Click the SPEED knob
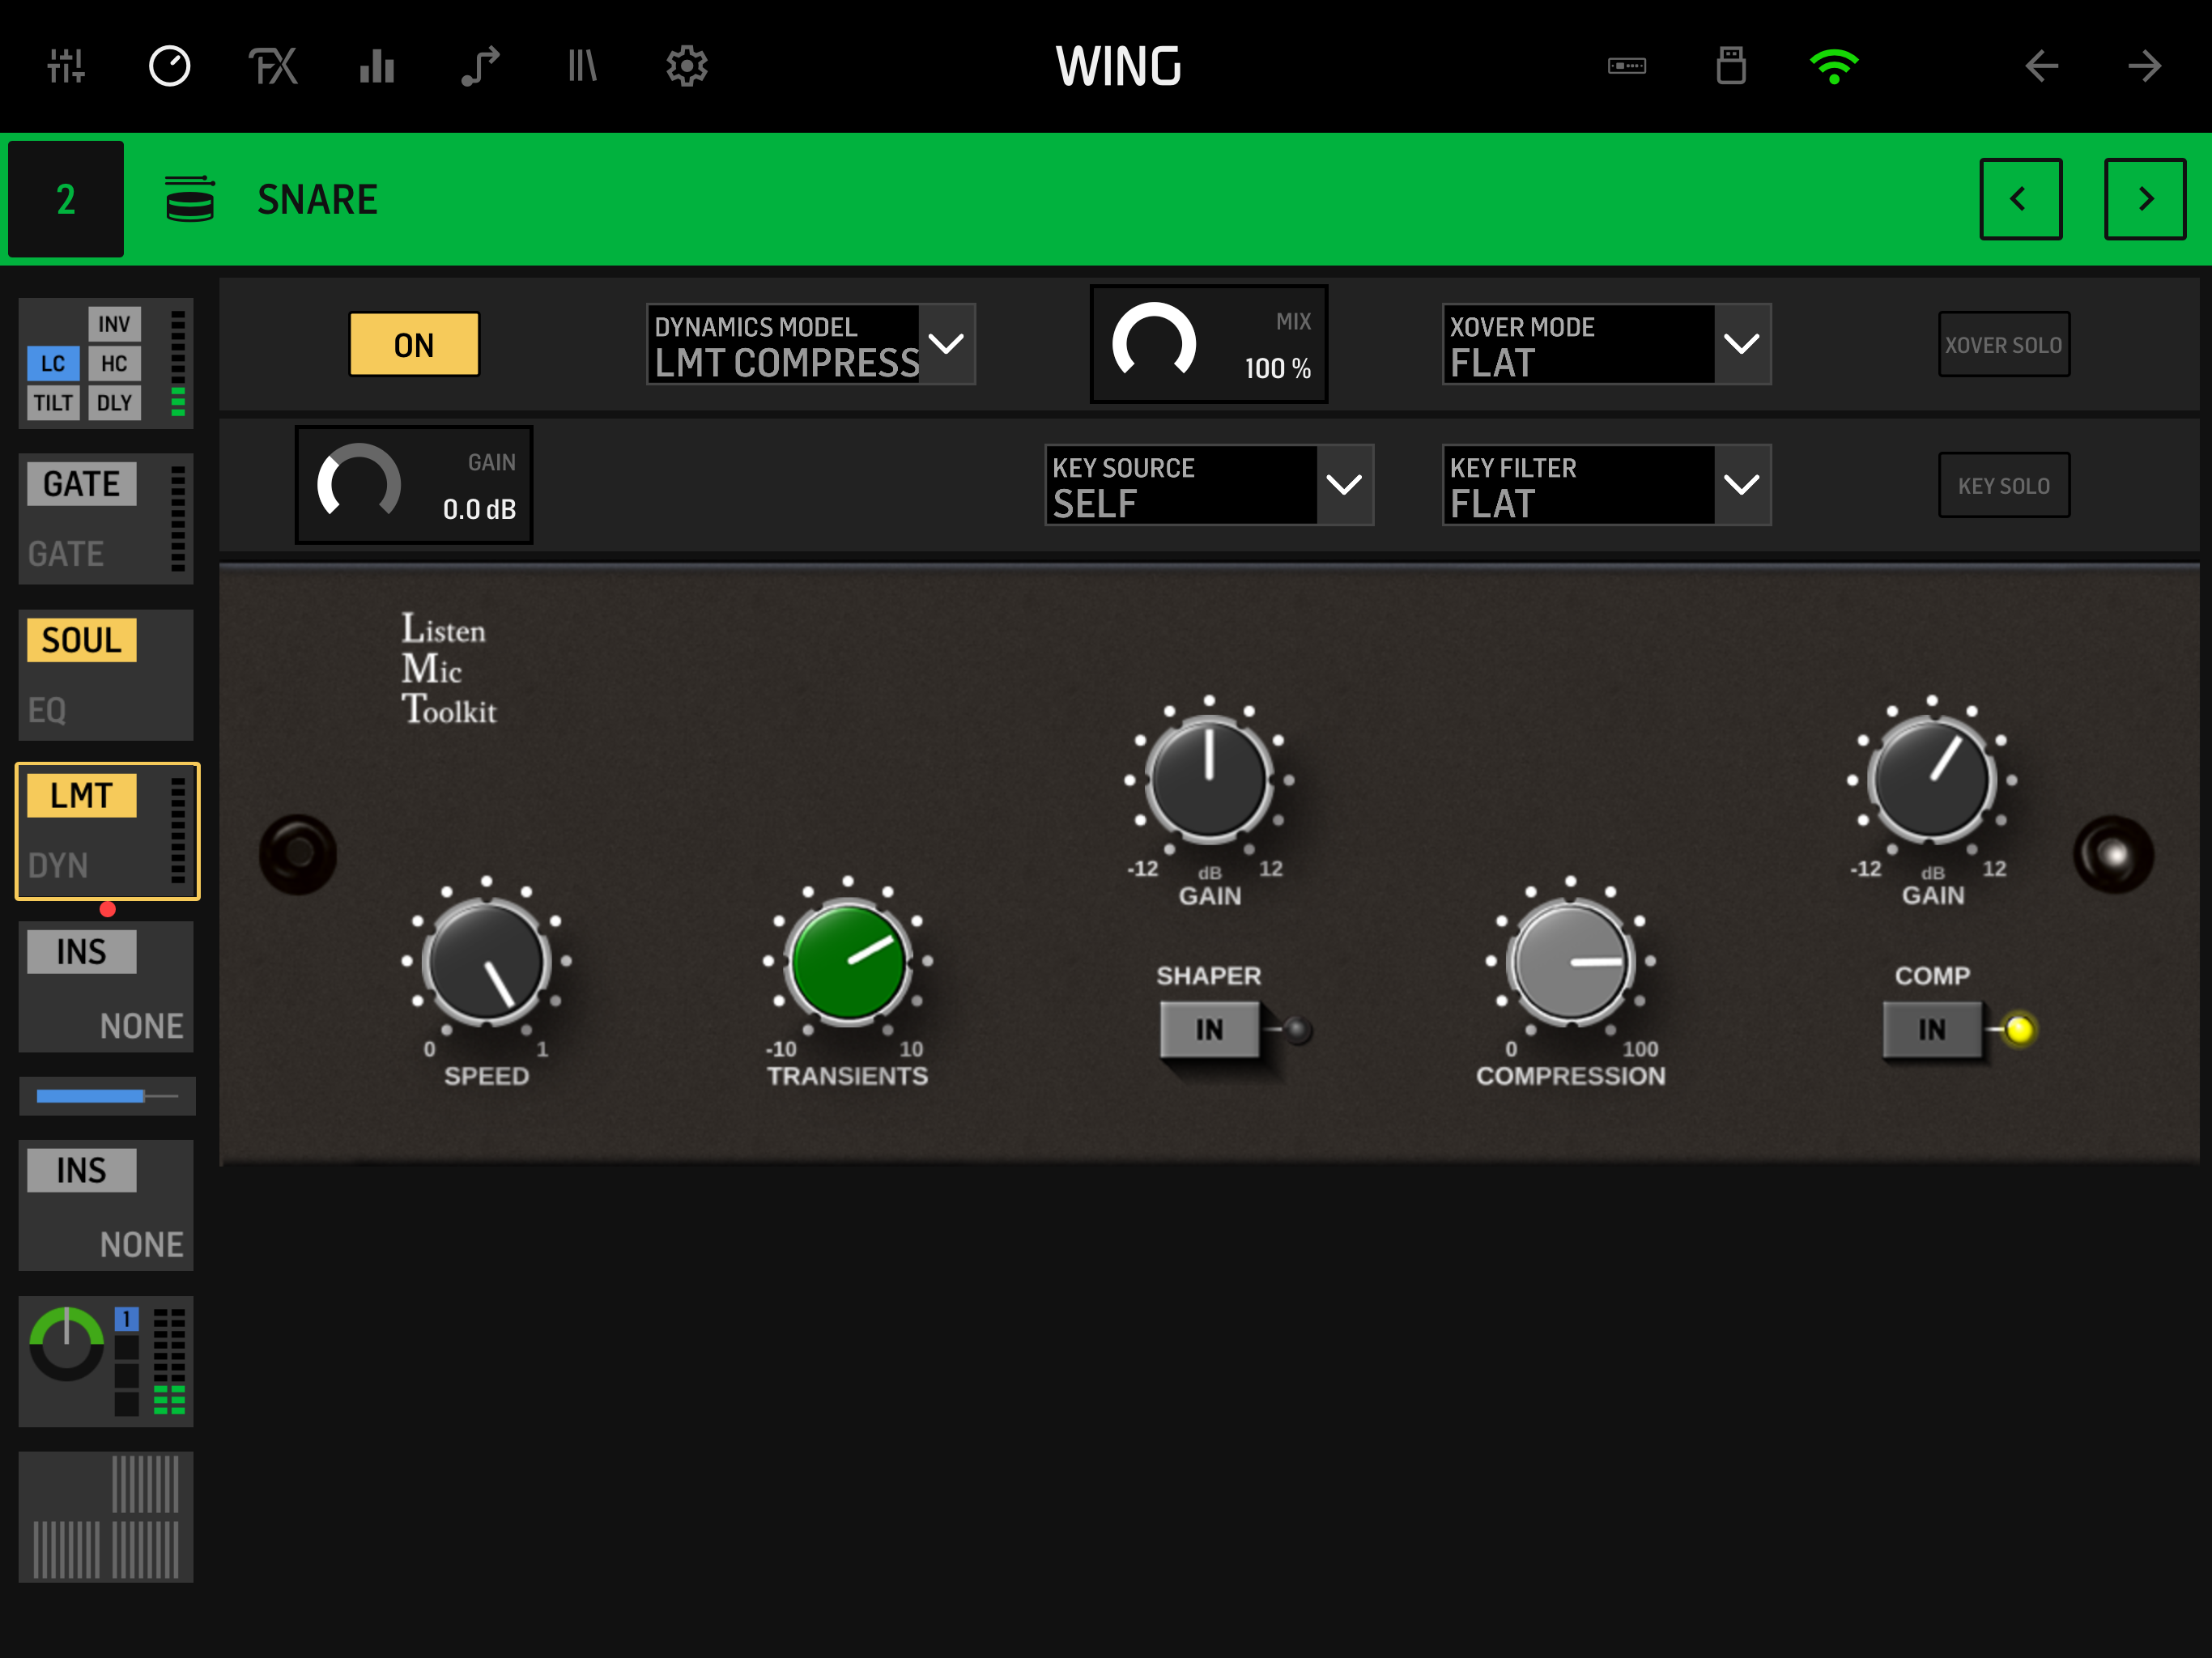2212x1658 pixels. (x=486, y=962)
